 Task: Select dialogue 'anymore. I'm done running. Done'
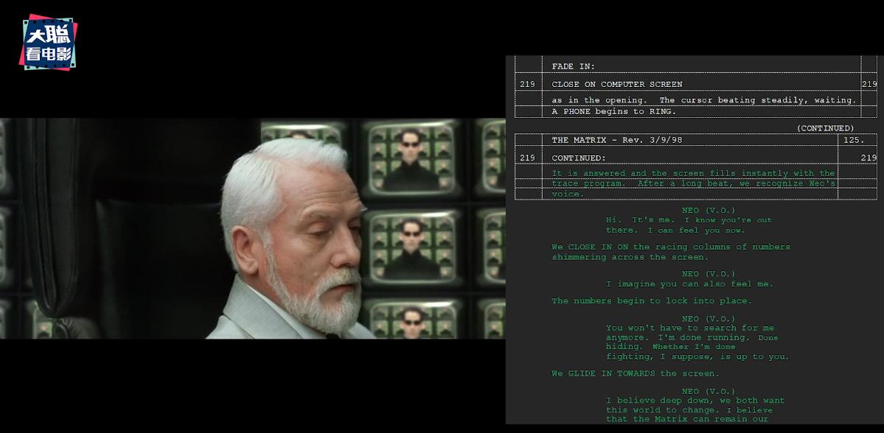(692, 338)
